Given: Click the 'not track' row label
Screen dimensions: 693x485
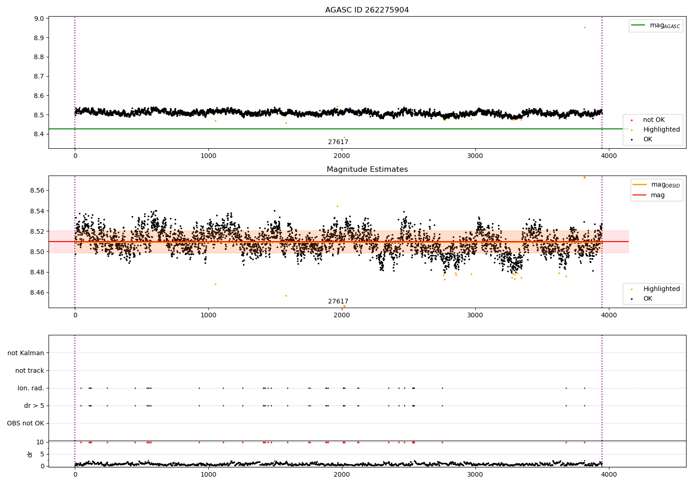Looking at the screenshot, I should [x=30, y=370].
